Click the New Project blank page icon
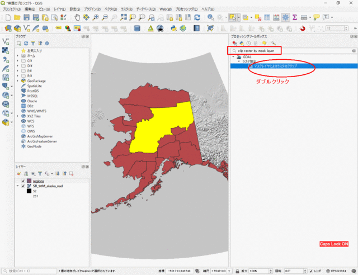This screenshot has width=358, height=275. tap(7, 17)
